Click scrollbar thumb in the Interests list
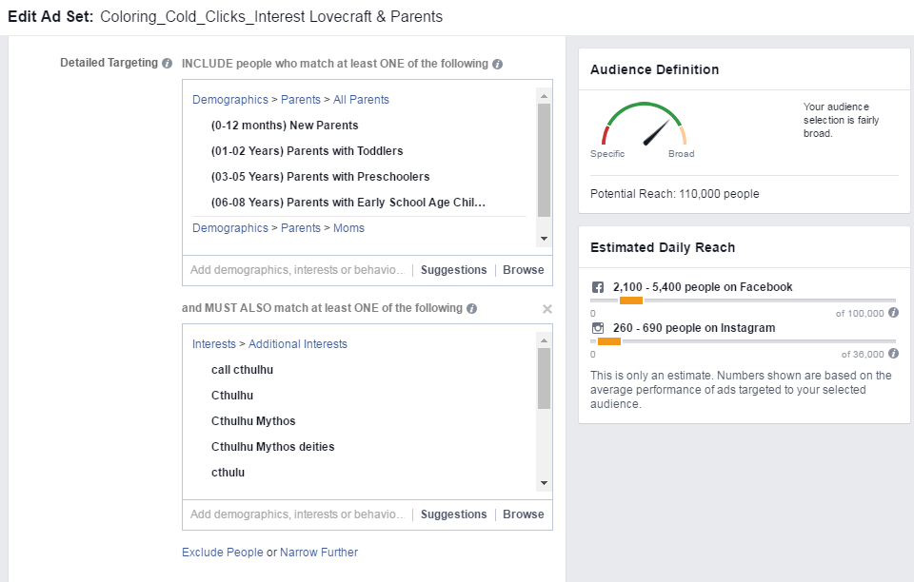Image resolution: width=914 pixels, height=582 pixels. click(544, 378)
